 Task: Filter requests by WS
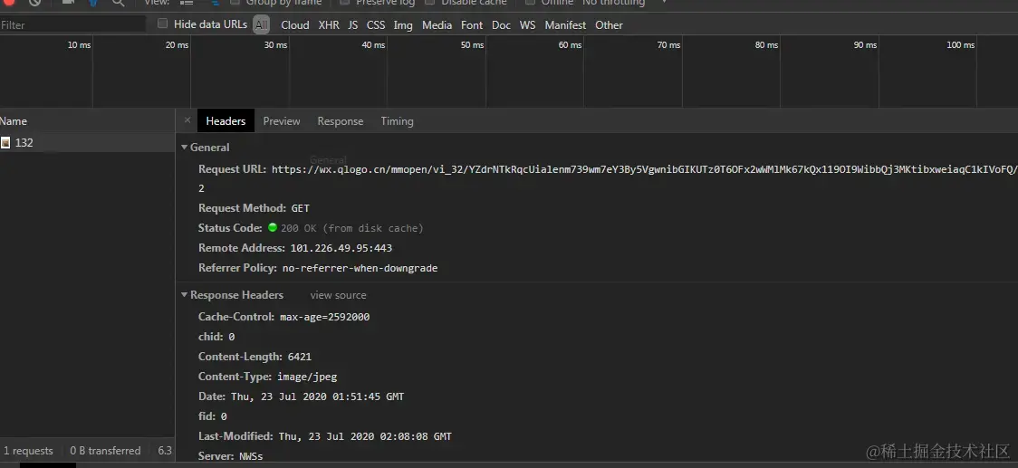528,24
